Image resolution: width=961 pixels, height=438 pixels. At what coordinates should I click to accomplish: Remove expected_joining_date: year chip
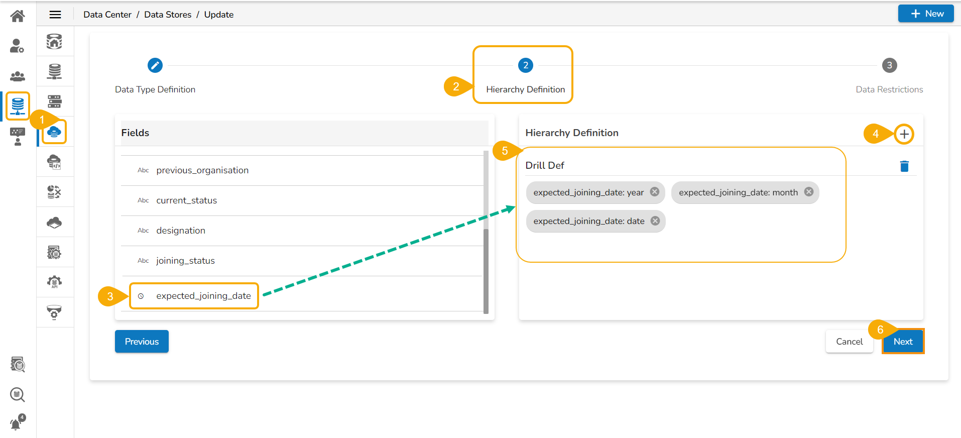pos(655,192)
